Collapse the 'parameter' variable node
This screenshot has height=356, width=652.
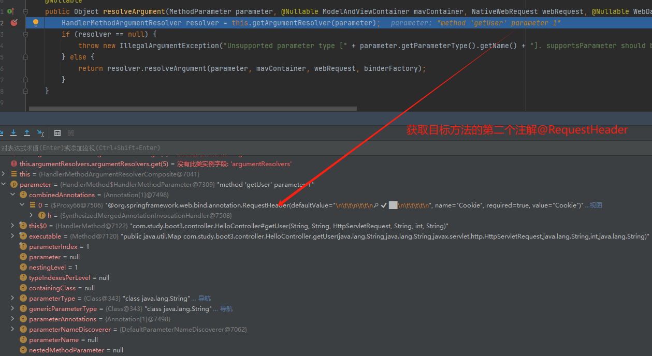click(x=4, y=184)
